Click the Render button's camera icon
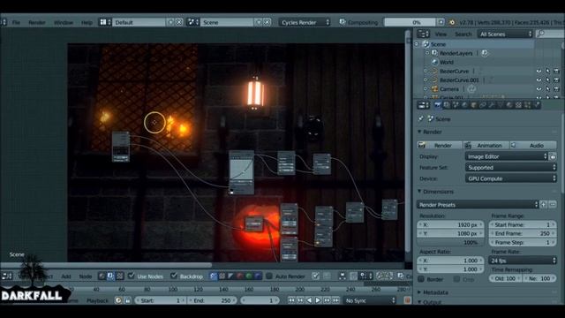 pos(422,145)
